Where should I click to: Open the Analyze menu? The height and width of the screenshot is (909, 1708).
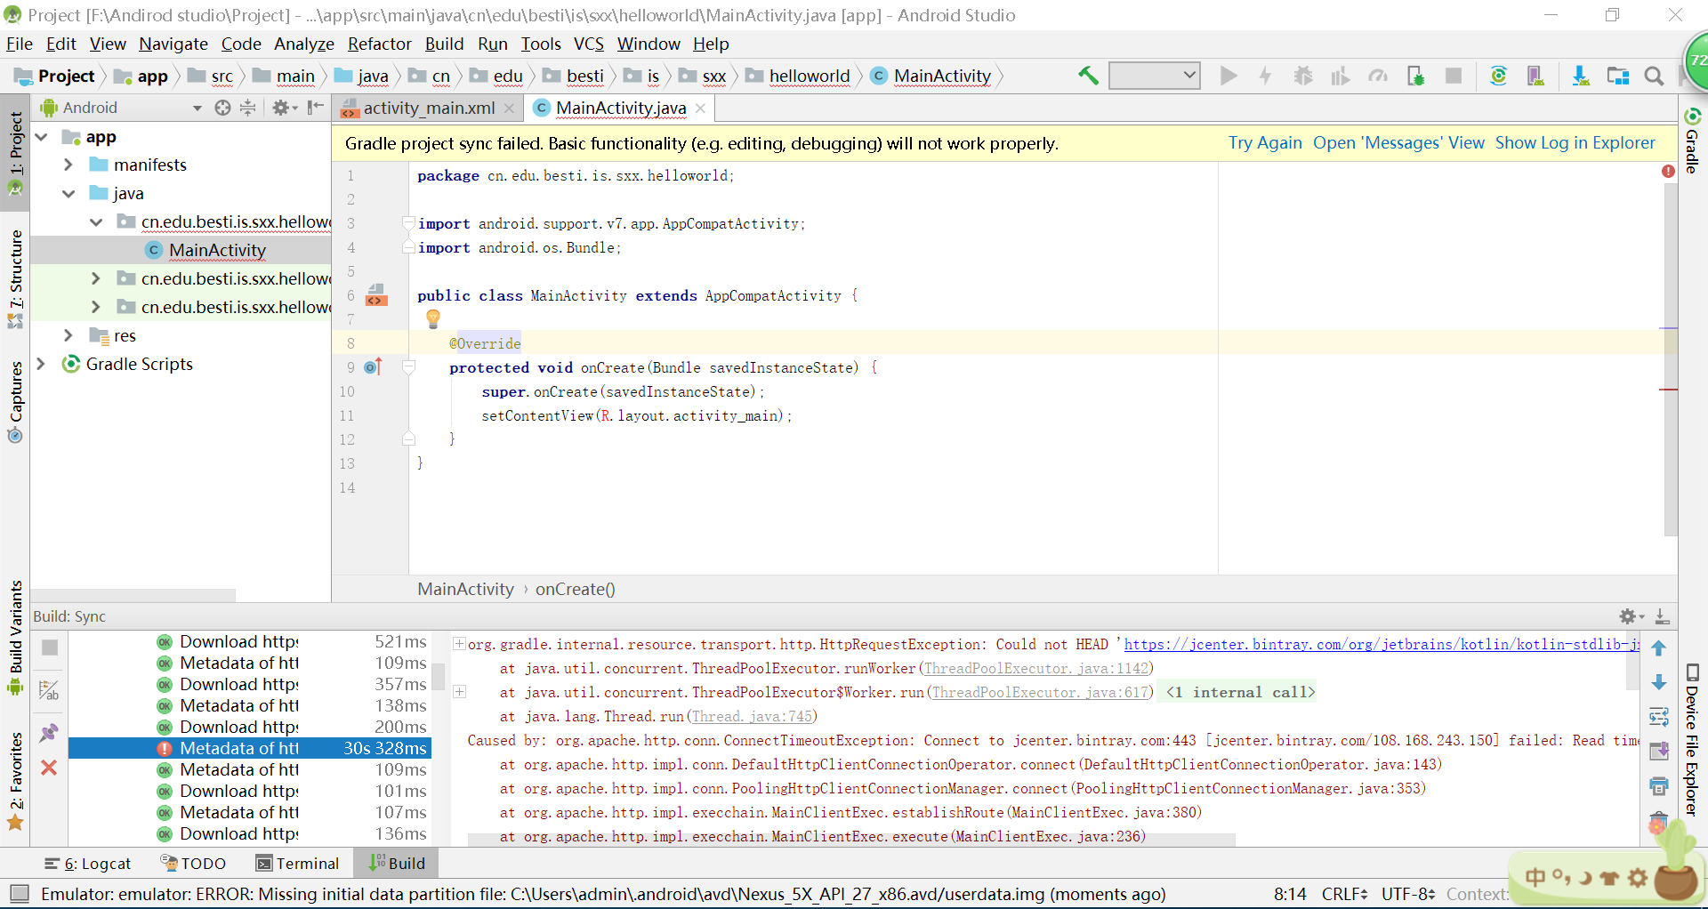(303, 44)
